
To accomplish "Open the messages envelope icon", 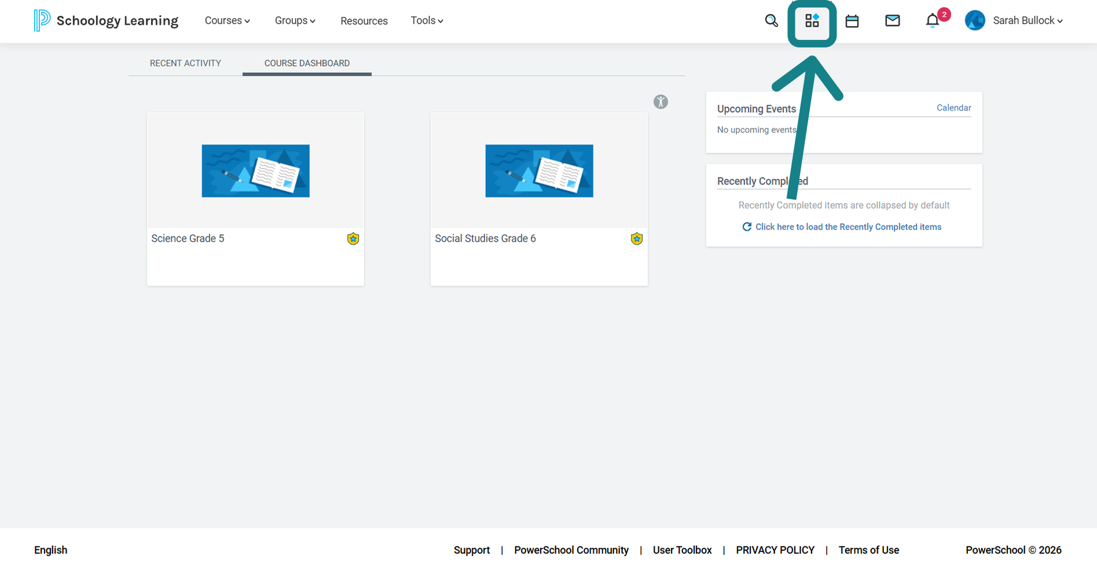I will pos(893,21).
